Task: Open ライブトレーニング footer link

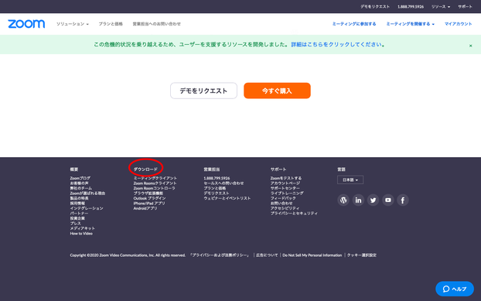Action: click(x=287, y=193)
